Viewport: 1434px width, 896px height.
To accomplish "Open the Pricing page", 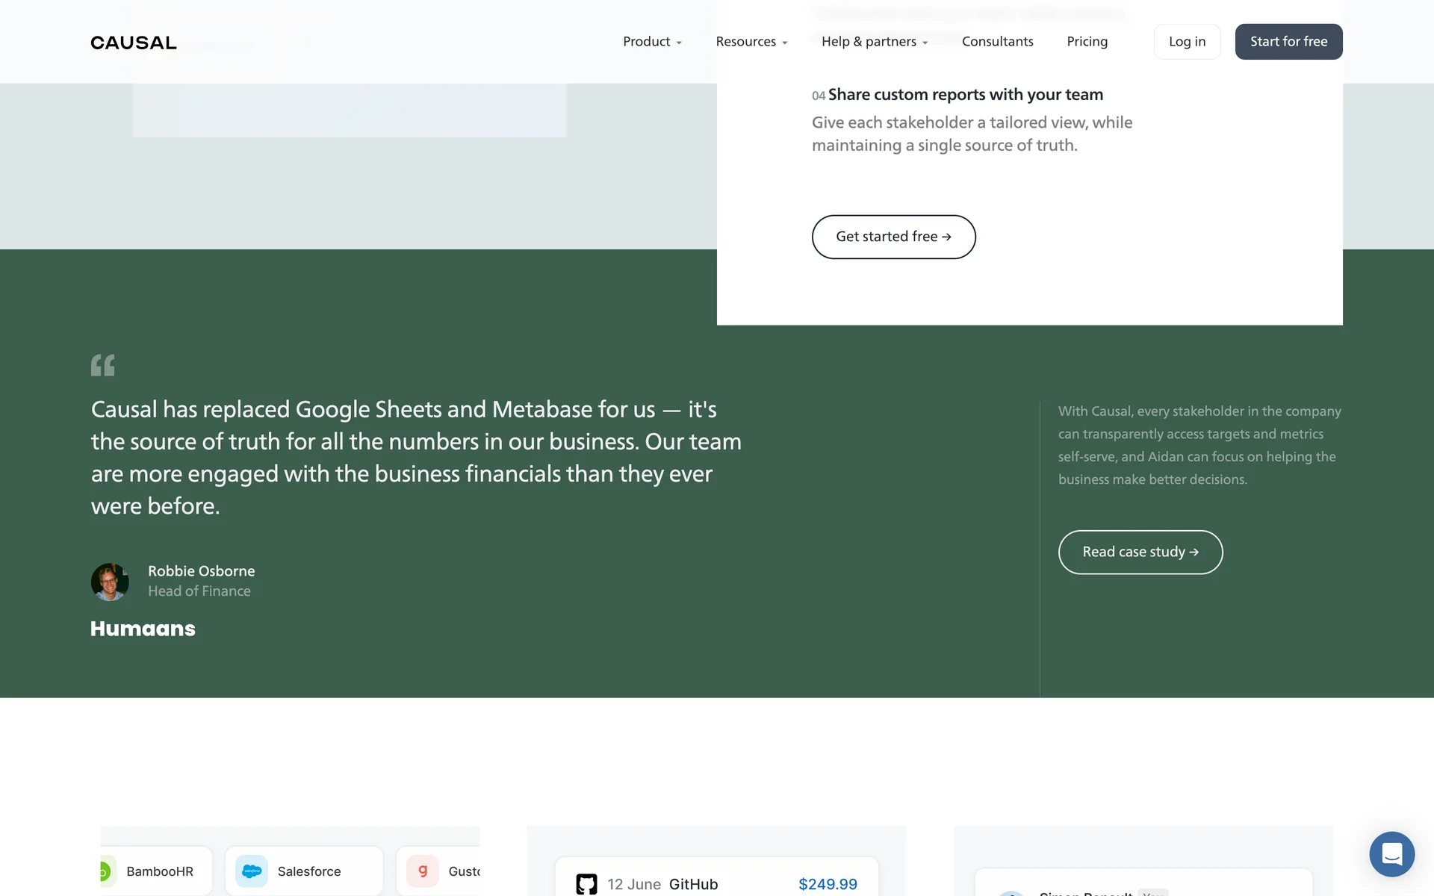I will pyautogui.click(x=1087, y=42).
